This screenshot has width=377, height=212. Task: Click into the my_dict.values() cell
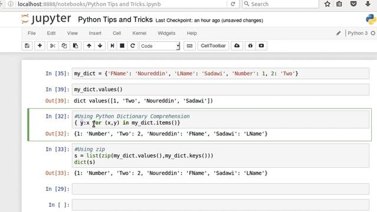pos(220,90)
